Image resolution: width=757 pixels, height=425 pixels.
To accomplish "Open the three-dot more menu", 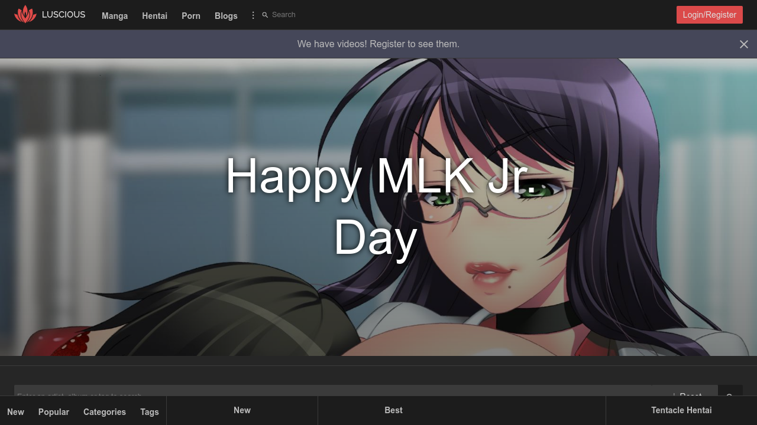I will coord(253,15).
